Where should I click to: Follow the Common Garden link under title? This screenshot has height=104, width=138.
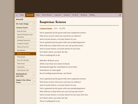pos(46,29)
